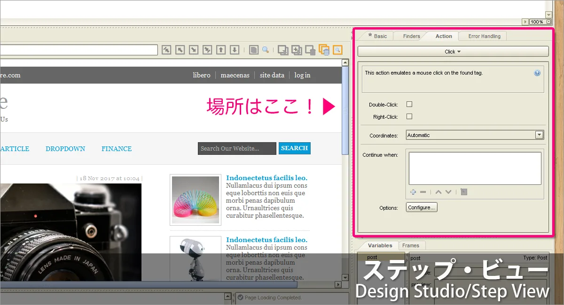
Task: Click the libero link in header
Action: [202, 75]
